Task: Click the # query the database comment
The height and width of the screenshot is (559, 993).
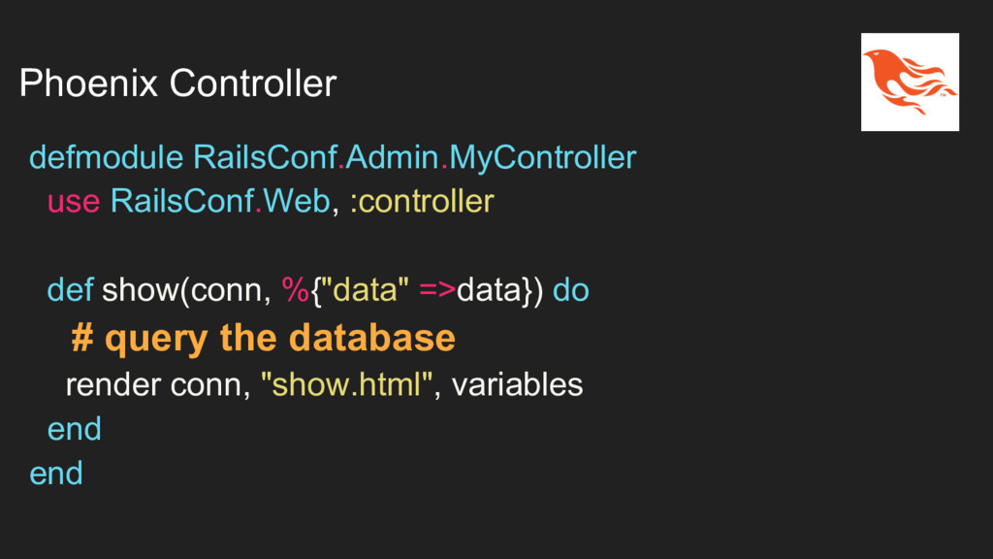Action: (x=264, y=338)
